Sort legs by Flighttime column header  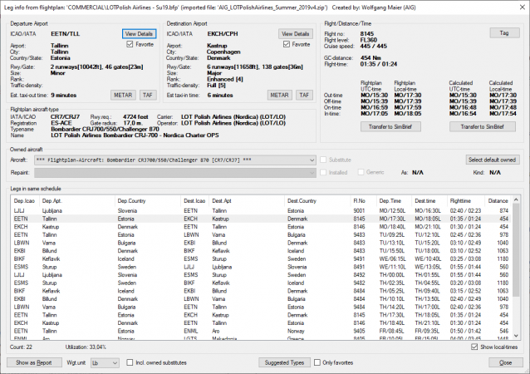[466, 201]
